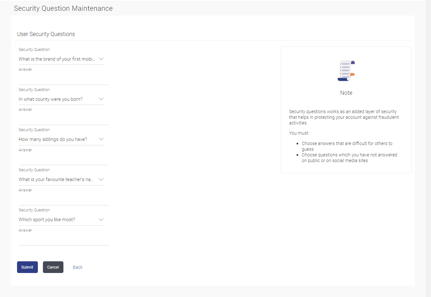Focus the Answer field for favourite teacher question
The image size is (431, 297).
(64, 199)
